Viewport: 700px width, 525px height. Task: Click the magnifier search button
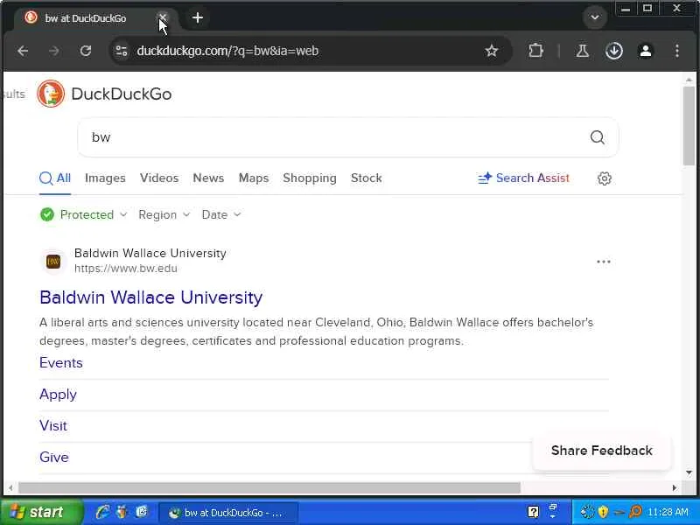tap(598, 137)
